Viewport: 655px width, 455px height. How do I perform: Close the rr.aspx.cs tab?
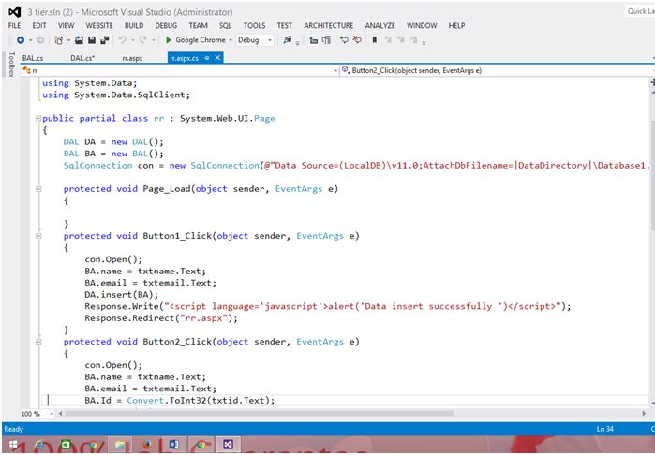point(217,58)
